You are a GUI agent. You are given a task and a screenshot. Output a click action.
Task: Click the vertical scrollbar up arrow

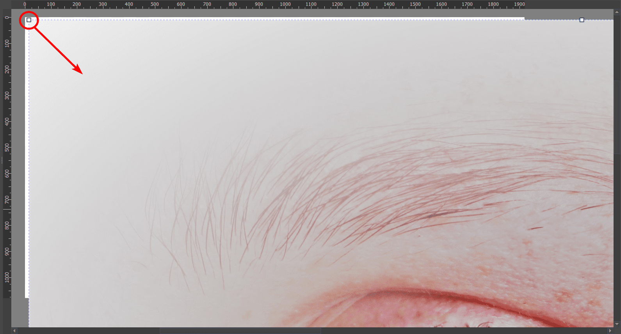(x=617, y=12)
